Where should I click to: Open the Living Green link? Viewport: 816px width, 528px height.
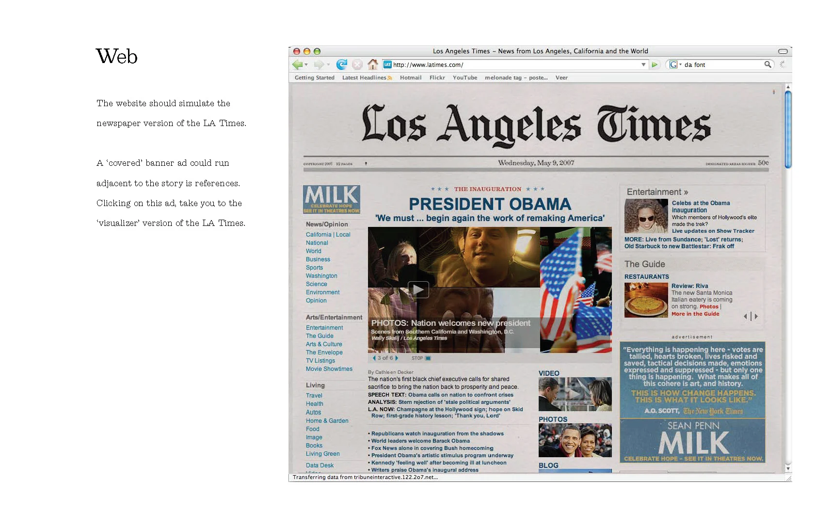[322, 454]
